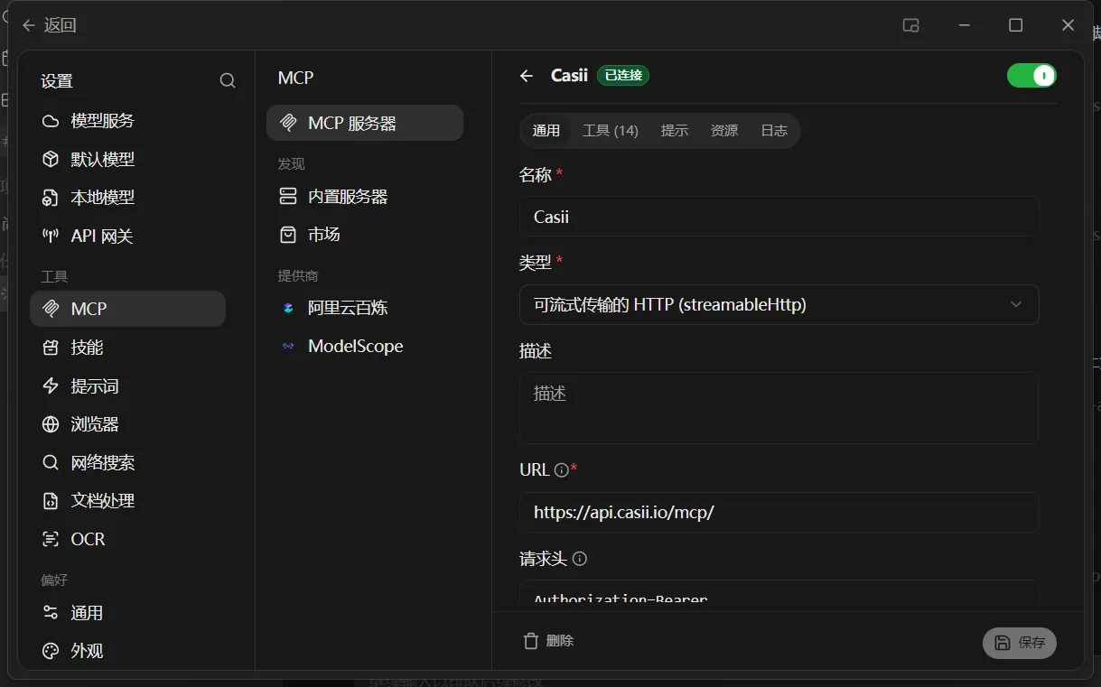
Task: Switch to the 工具 (14) tab
Action: (611, 131)
